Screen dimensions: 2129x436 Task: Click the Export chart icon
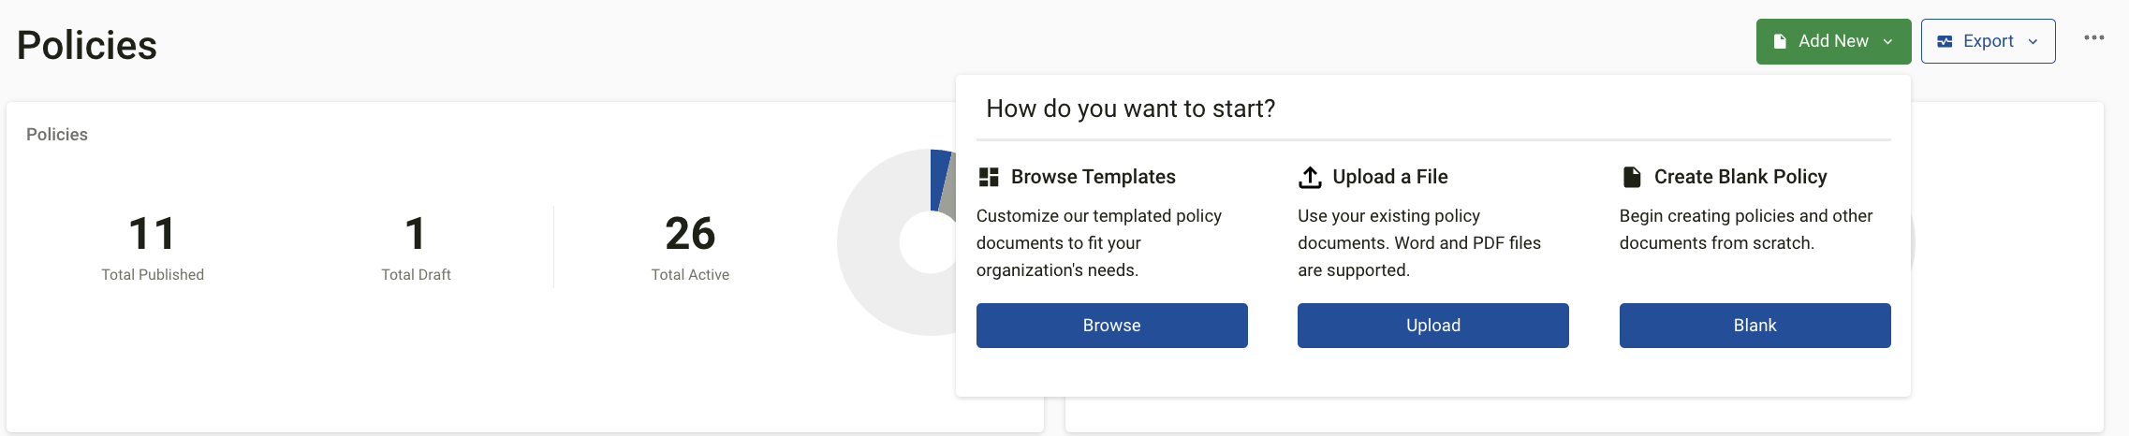click(1945, 41)
